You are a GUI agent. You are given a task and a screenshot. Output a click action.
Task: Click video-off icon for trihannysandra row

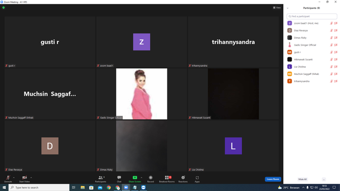point(336,81)
